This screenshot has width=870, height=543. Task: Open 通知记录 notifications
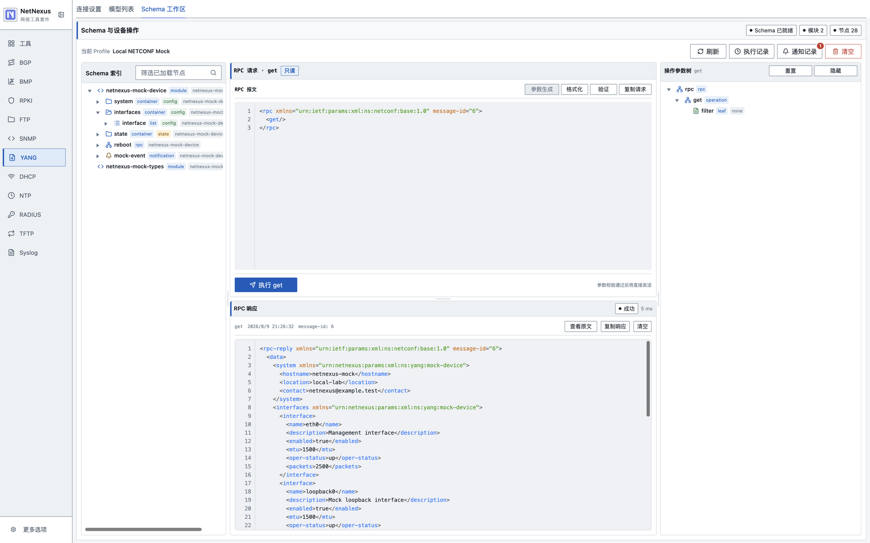click(x=799, y=52)
